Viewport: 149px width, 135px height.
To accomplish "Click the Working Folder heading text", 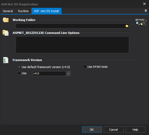I will (24, 20).
